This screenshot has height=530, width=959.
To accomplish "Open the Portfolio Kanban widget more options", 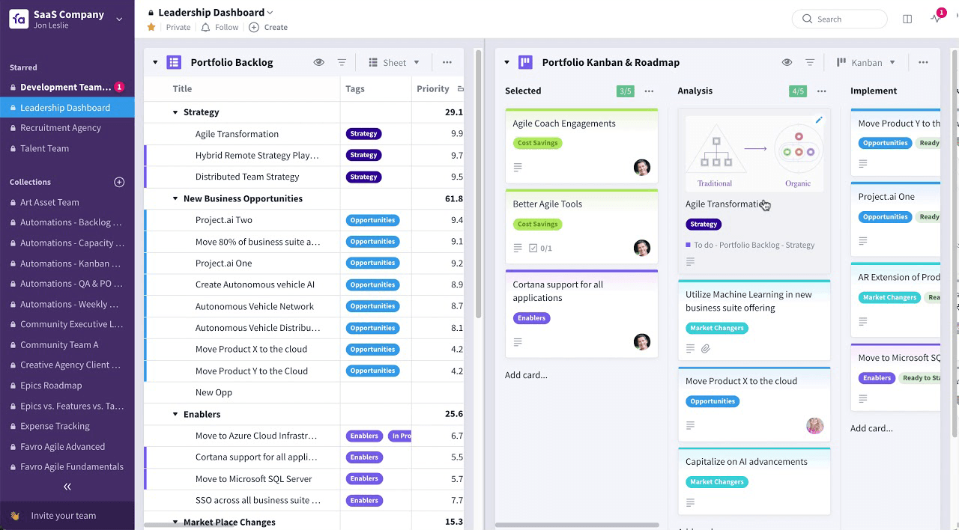I will pyautogui.click(x=924, y=63).
